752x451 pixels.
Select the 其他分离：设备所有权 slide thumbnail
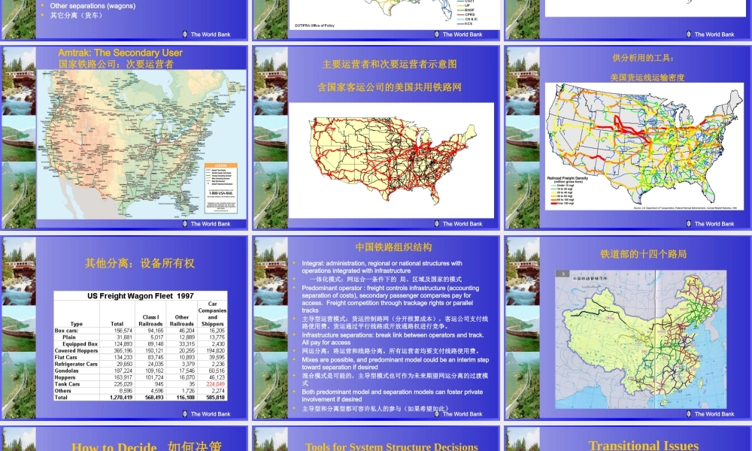click(x=124, y=327)
